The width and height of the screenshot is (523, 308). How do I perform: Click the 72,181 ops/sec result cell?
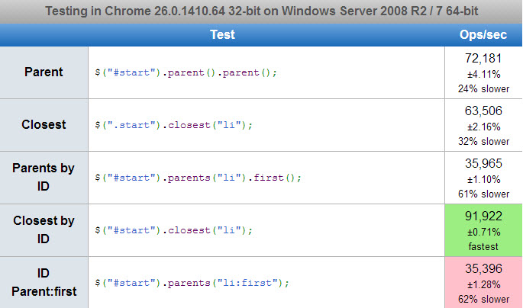point(483,72)
